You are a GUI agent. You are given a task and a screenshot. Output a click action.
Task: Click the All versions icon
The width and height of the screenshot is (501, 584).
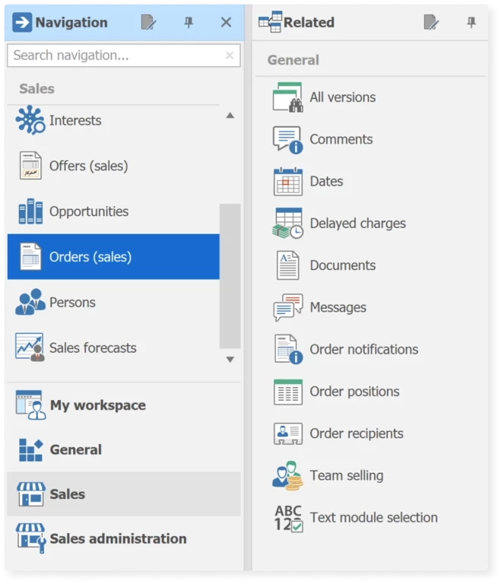(287, 97)
